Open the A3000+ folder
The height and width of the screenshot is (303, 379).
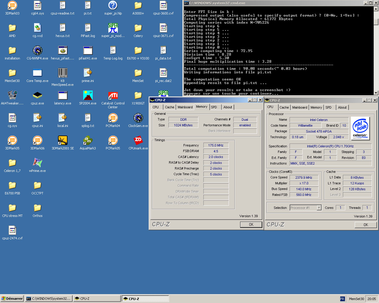(x=138, y=5)
